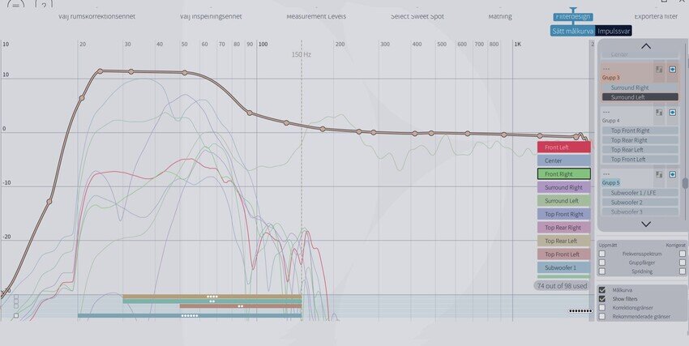Click the Grupp 4 blue load icon
This screenshot has width=689, height=346.
click(x=672, y=113)
